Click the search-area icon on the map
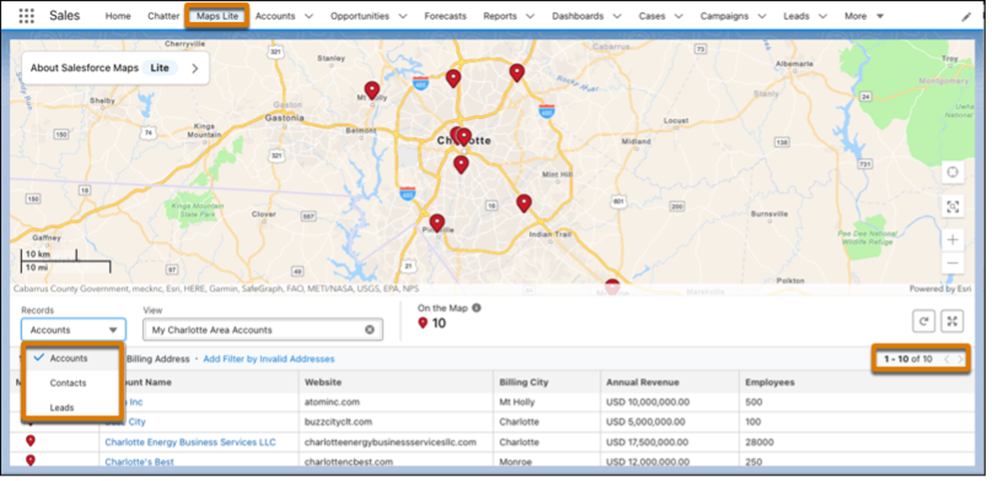The image size is (992, 481). click(952, 206)
